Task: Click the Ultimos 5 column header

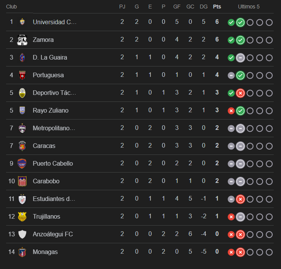Action: click(x=249, y=7)
